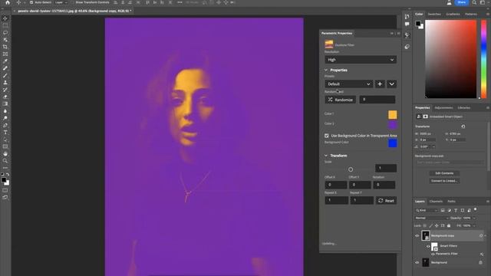Viewport: 491px width, 276px height.
Task: Click the Randomize button
Action: (x=340, y=100)
